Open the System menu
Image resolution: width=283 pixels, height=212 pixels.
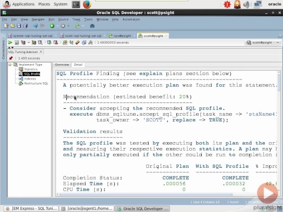pyautogui.click(x=61, y=4)
